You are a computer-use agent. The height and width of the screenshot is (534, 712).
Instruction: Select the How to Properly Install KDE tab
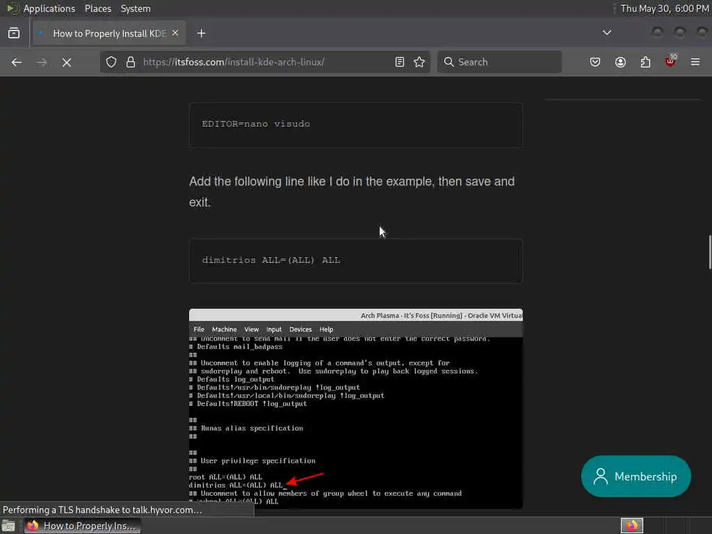click(x=109, y=33)
